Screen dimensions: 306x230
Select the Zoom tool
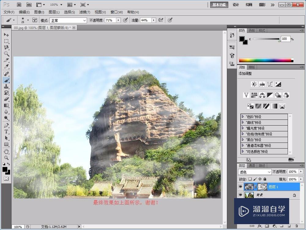point(6,158)
